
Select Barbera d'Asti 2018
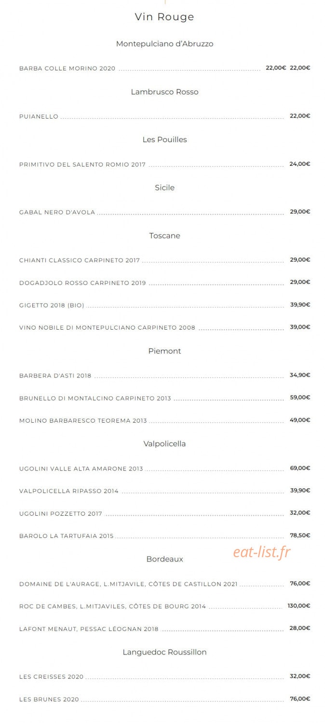tap(55, 376)
